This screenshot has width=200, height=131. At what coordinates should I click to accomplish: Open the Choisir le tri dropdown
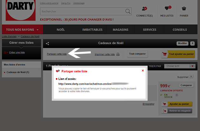click(180, 66)
